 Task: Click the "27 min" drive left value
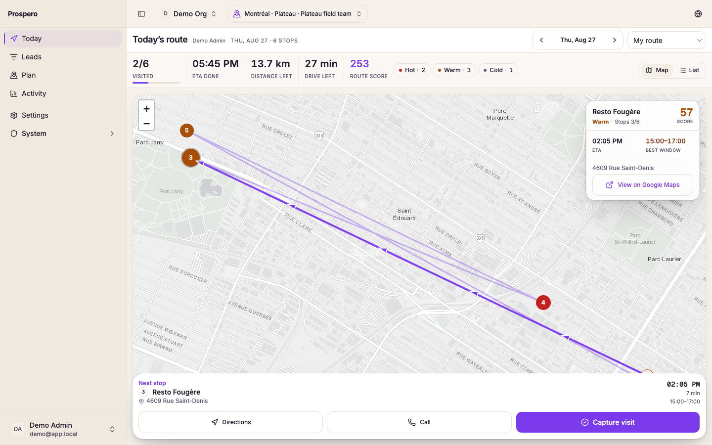(x=321, y=64)
